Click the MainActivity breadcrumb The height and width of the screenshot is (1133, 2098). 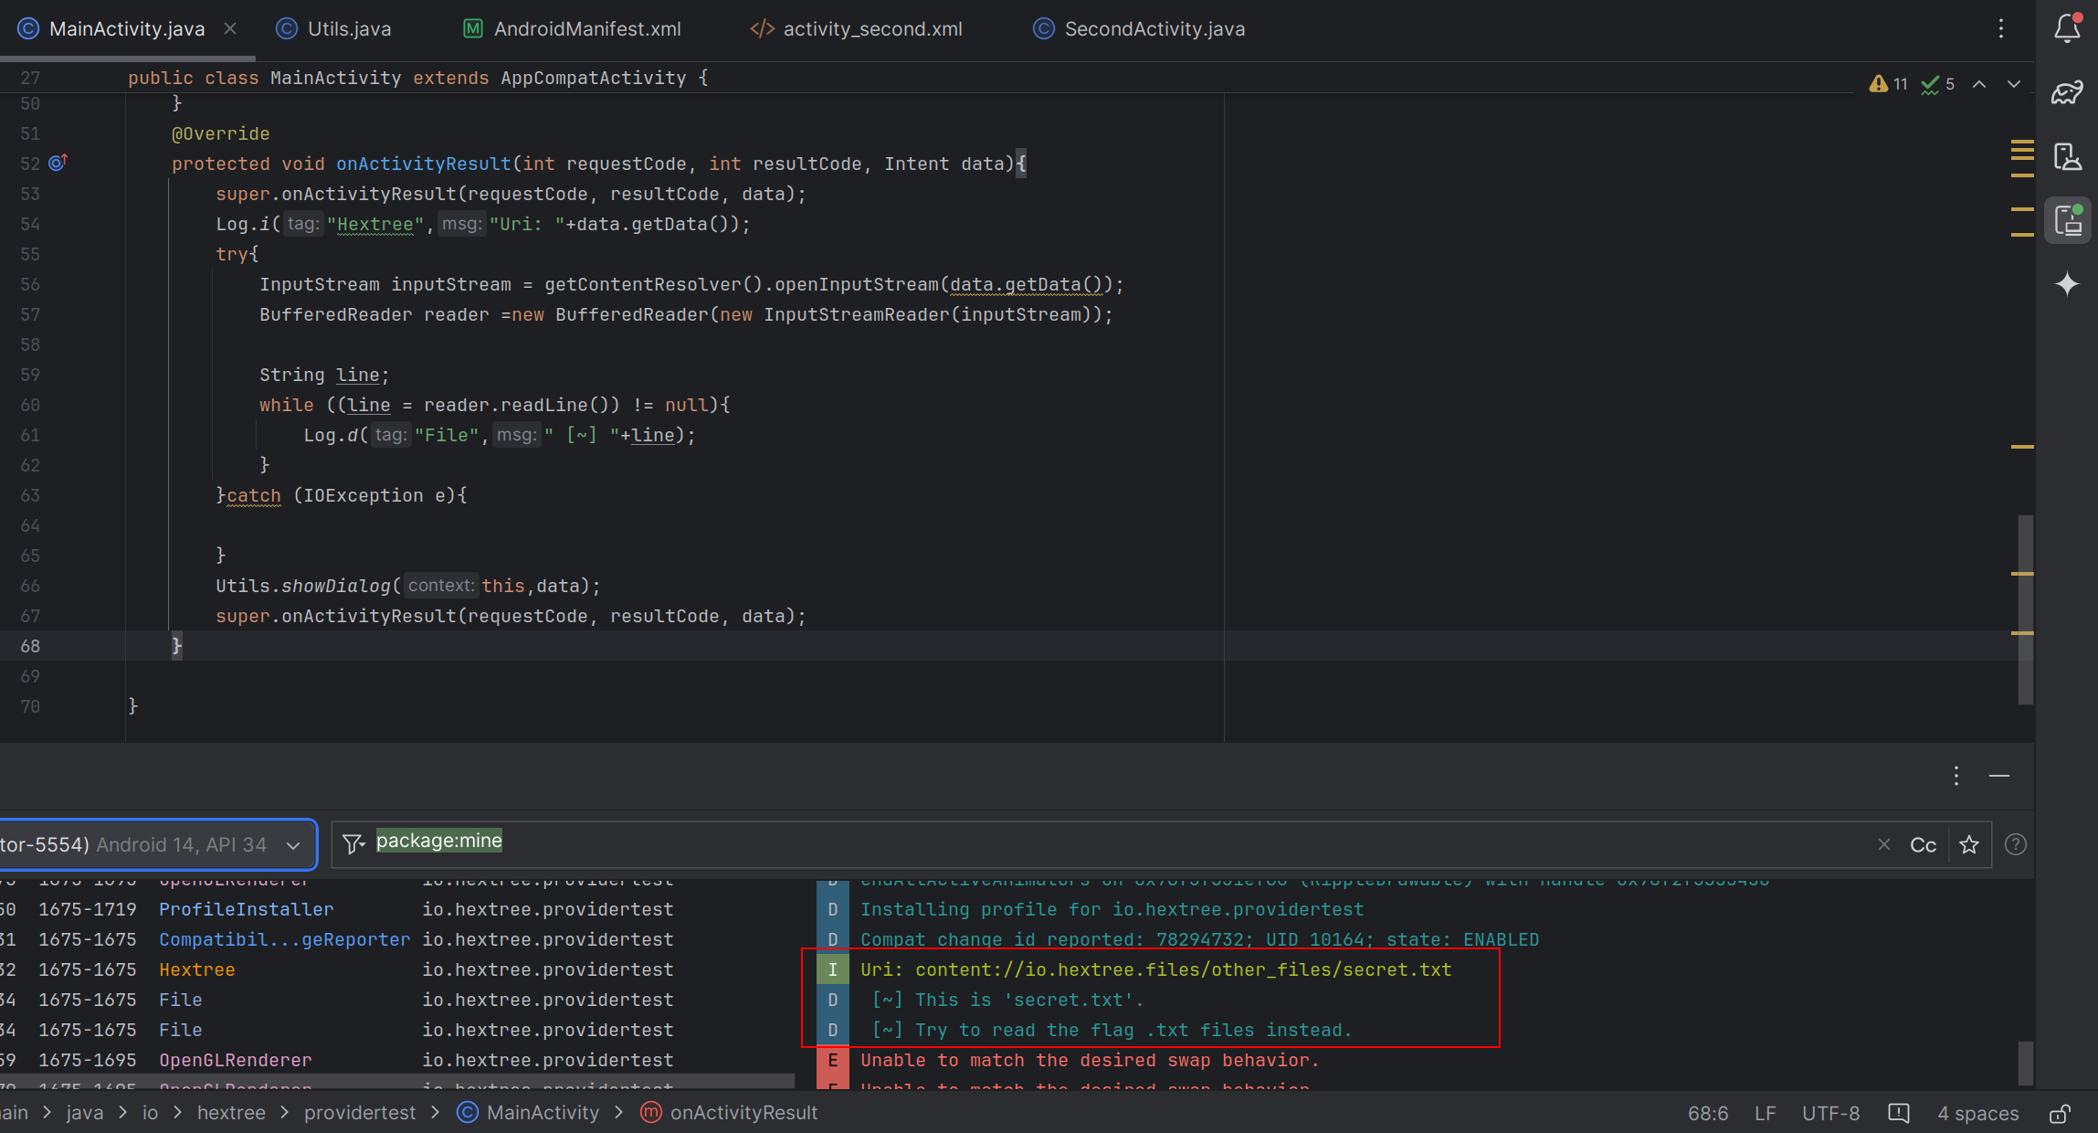click(x=528, y=1113)
